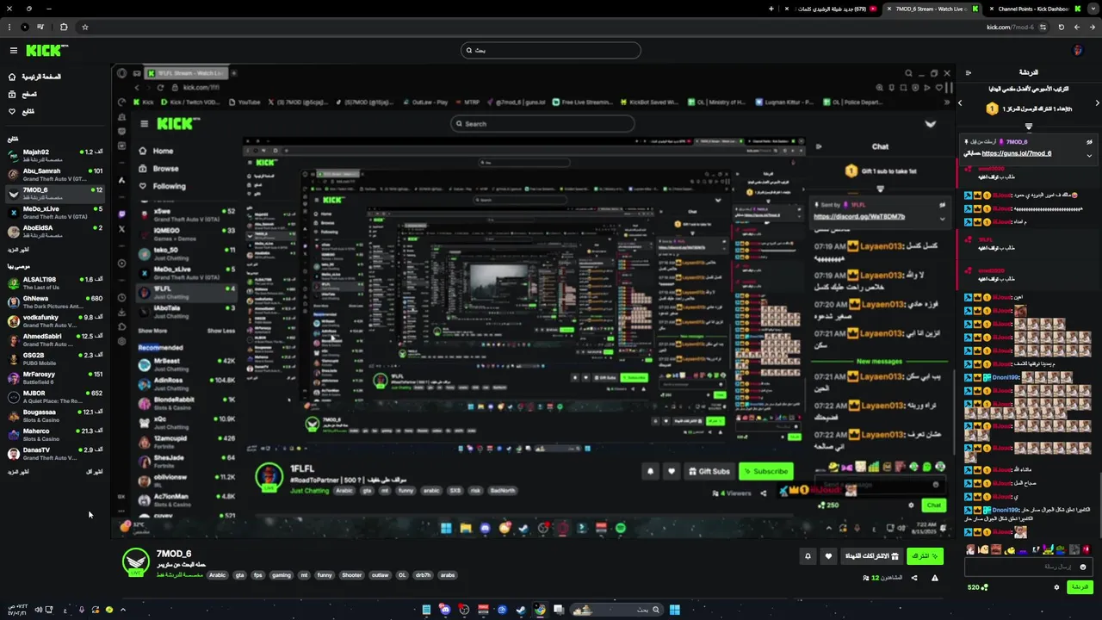This screenshot has width=1102, height=620.
Task: Open browser three-dot menu
Action: [x=9, y=27]
